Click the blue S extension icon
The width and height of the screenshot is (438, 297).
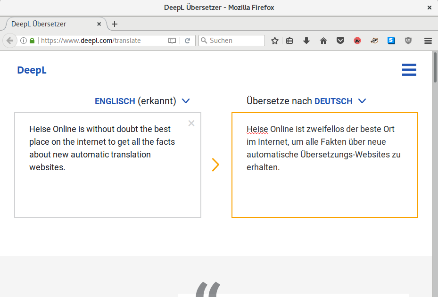[x=391, y=41]
